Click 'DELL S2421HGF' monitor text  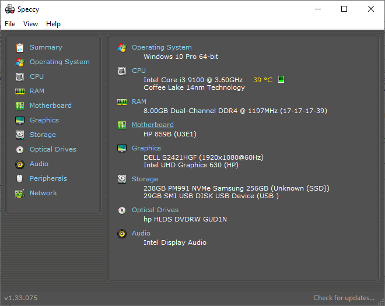170,157
